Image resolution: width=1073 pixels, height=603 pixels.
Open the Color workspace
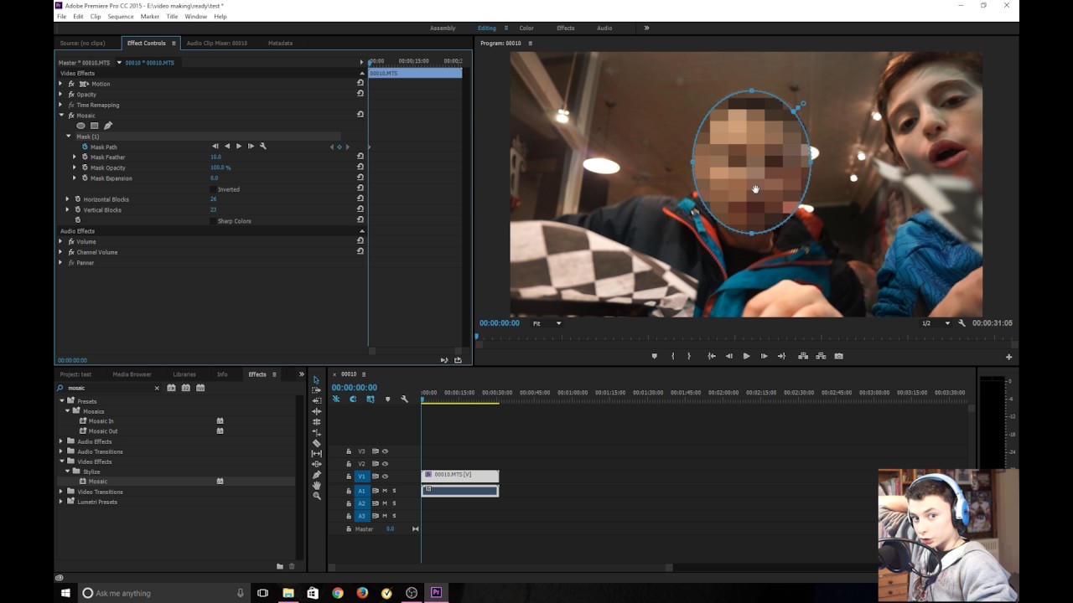click(526, 28)
